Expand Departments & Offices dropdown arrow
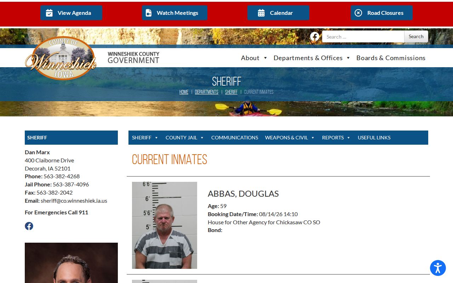 coord(348,58)
